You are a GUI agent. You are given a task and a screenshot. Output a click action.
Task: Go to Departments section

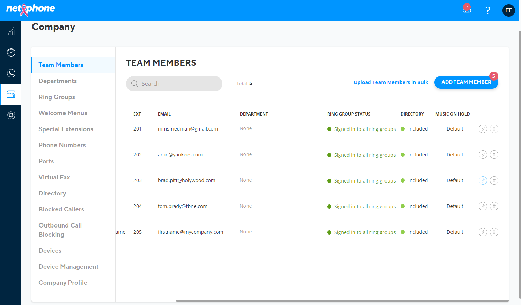pos(58,81)
